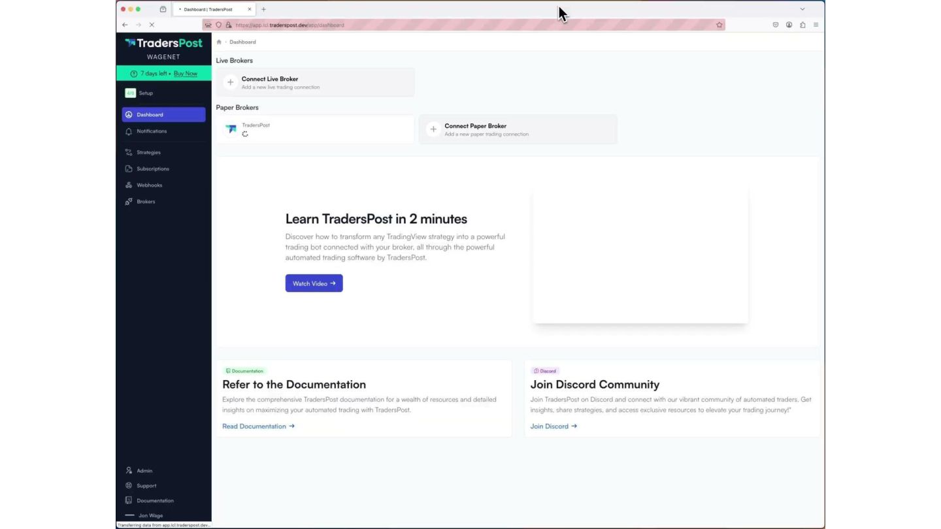Go to Strategies in the sidebar
Screen dimensions: 941x529
tap(163, 152)
